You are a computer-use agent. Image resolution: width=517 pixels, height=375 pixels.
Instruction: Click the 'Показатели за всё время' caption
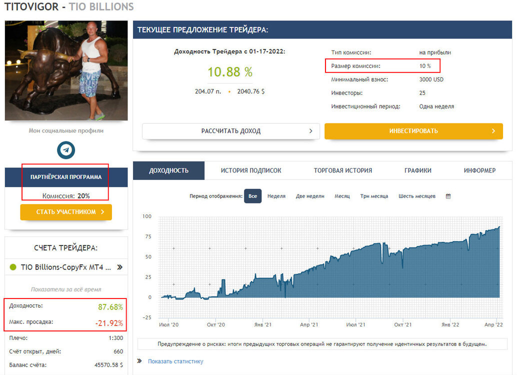pos(66,289)
